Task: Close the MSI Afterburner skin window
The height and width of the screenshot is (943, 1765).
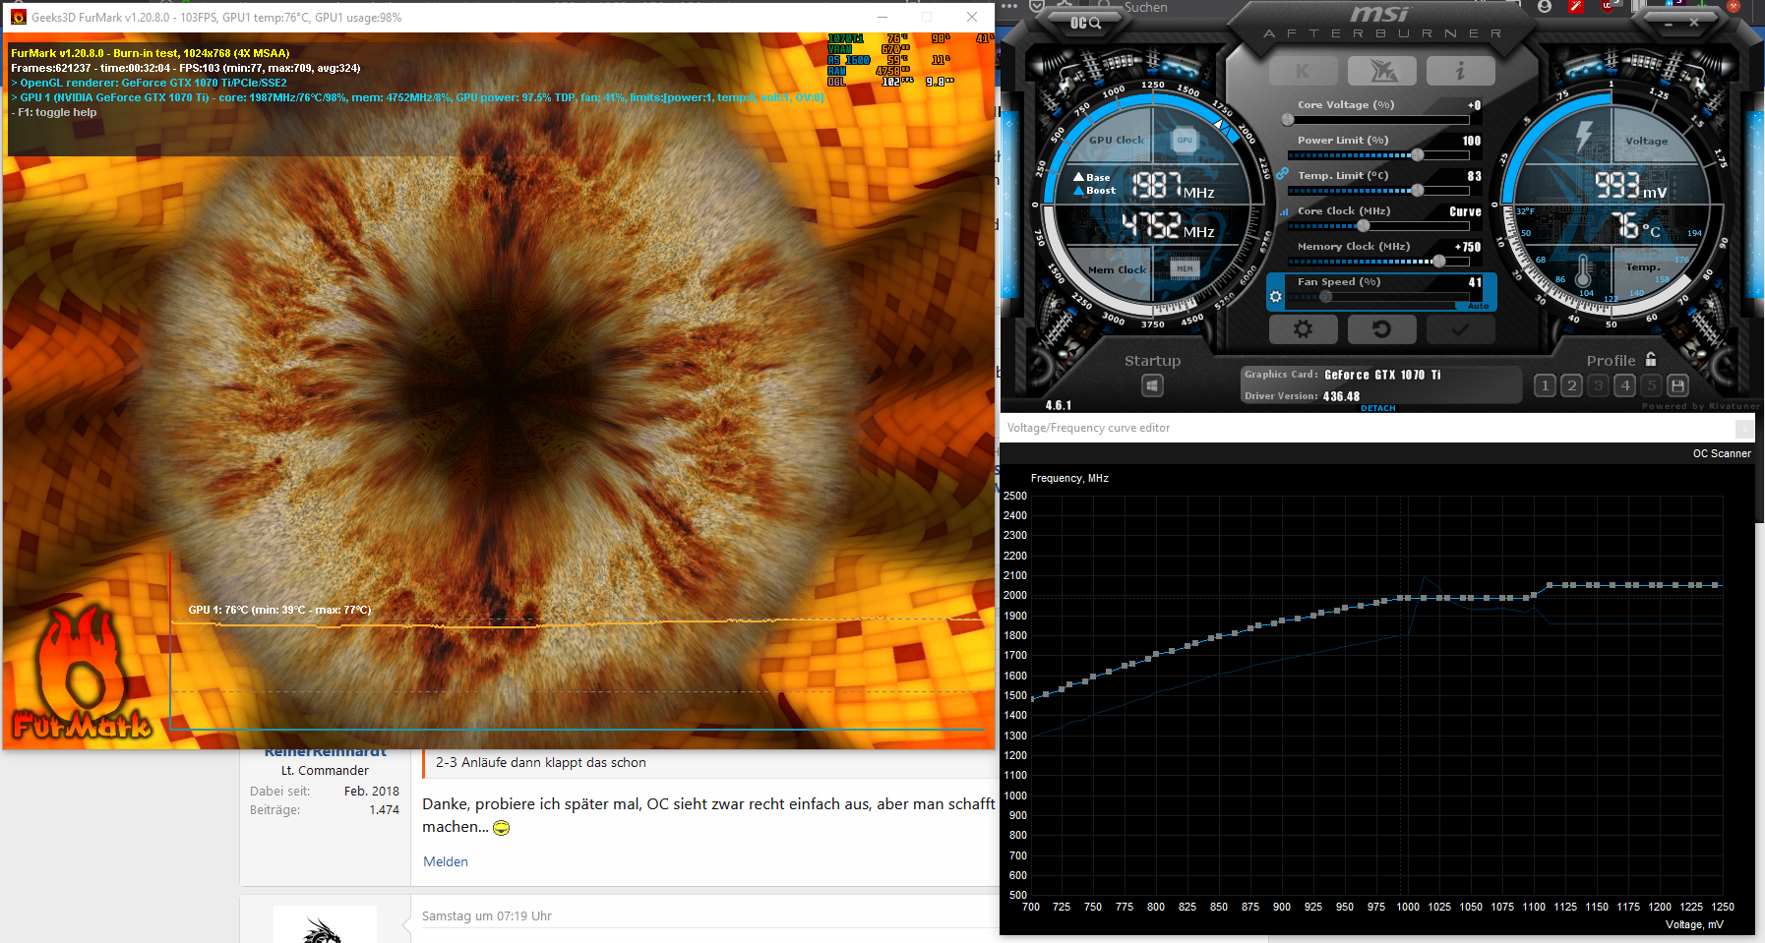Action: pos(1694,23)
